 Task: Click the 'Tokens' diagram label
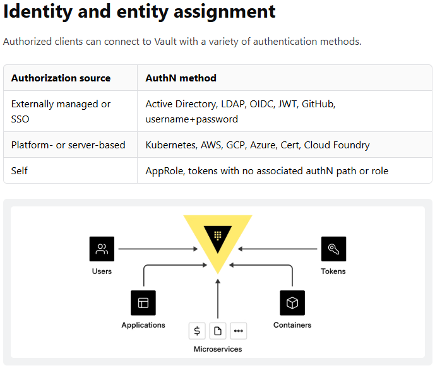(333, 271)
